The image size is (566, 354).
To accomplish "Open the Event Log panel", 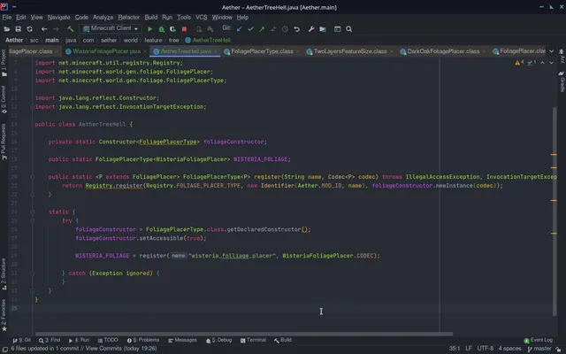I will [x=538, y=340].
